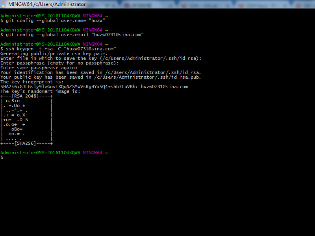This screenshot has height=236, width=315.
Task: Click the "Enter same passphrase again:" line
Action: (39, 68)
